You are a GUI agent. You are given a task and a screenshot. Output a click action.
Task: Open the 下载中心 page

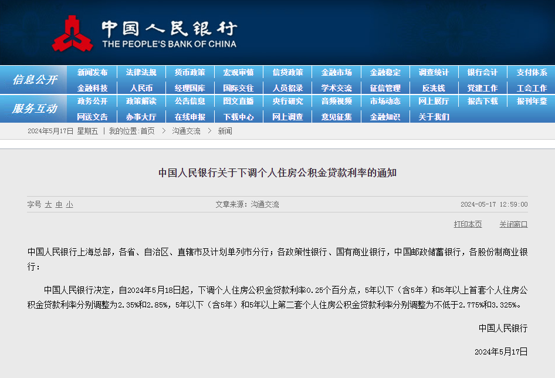click(x=239, y=117)
